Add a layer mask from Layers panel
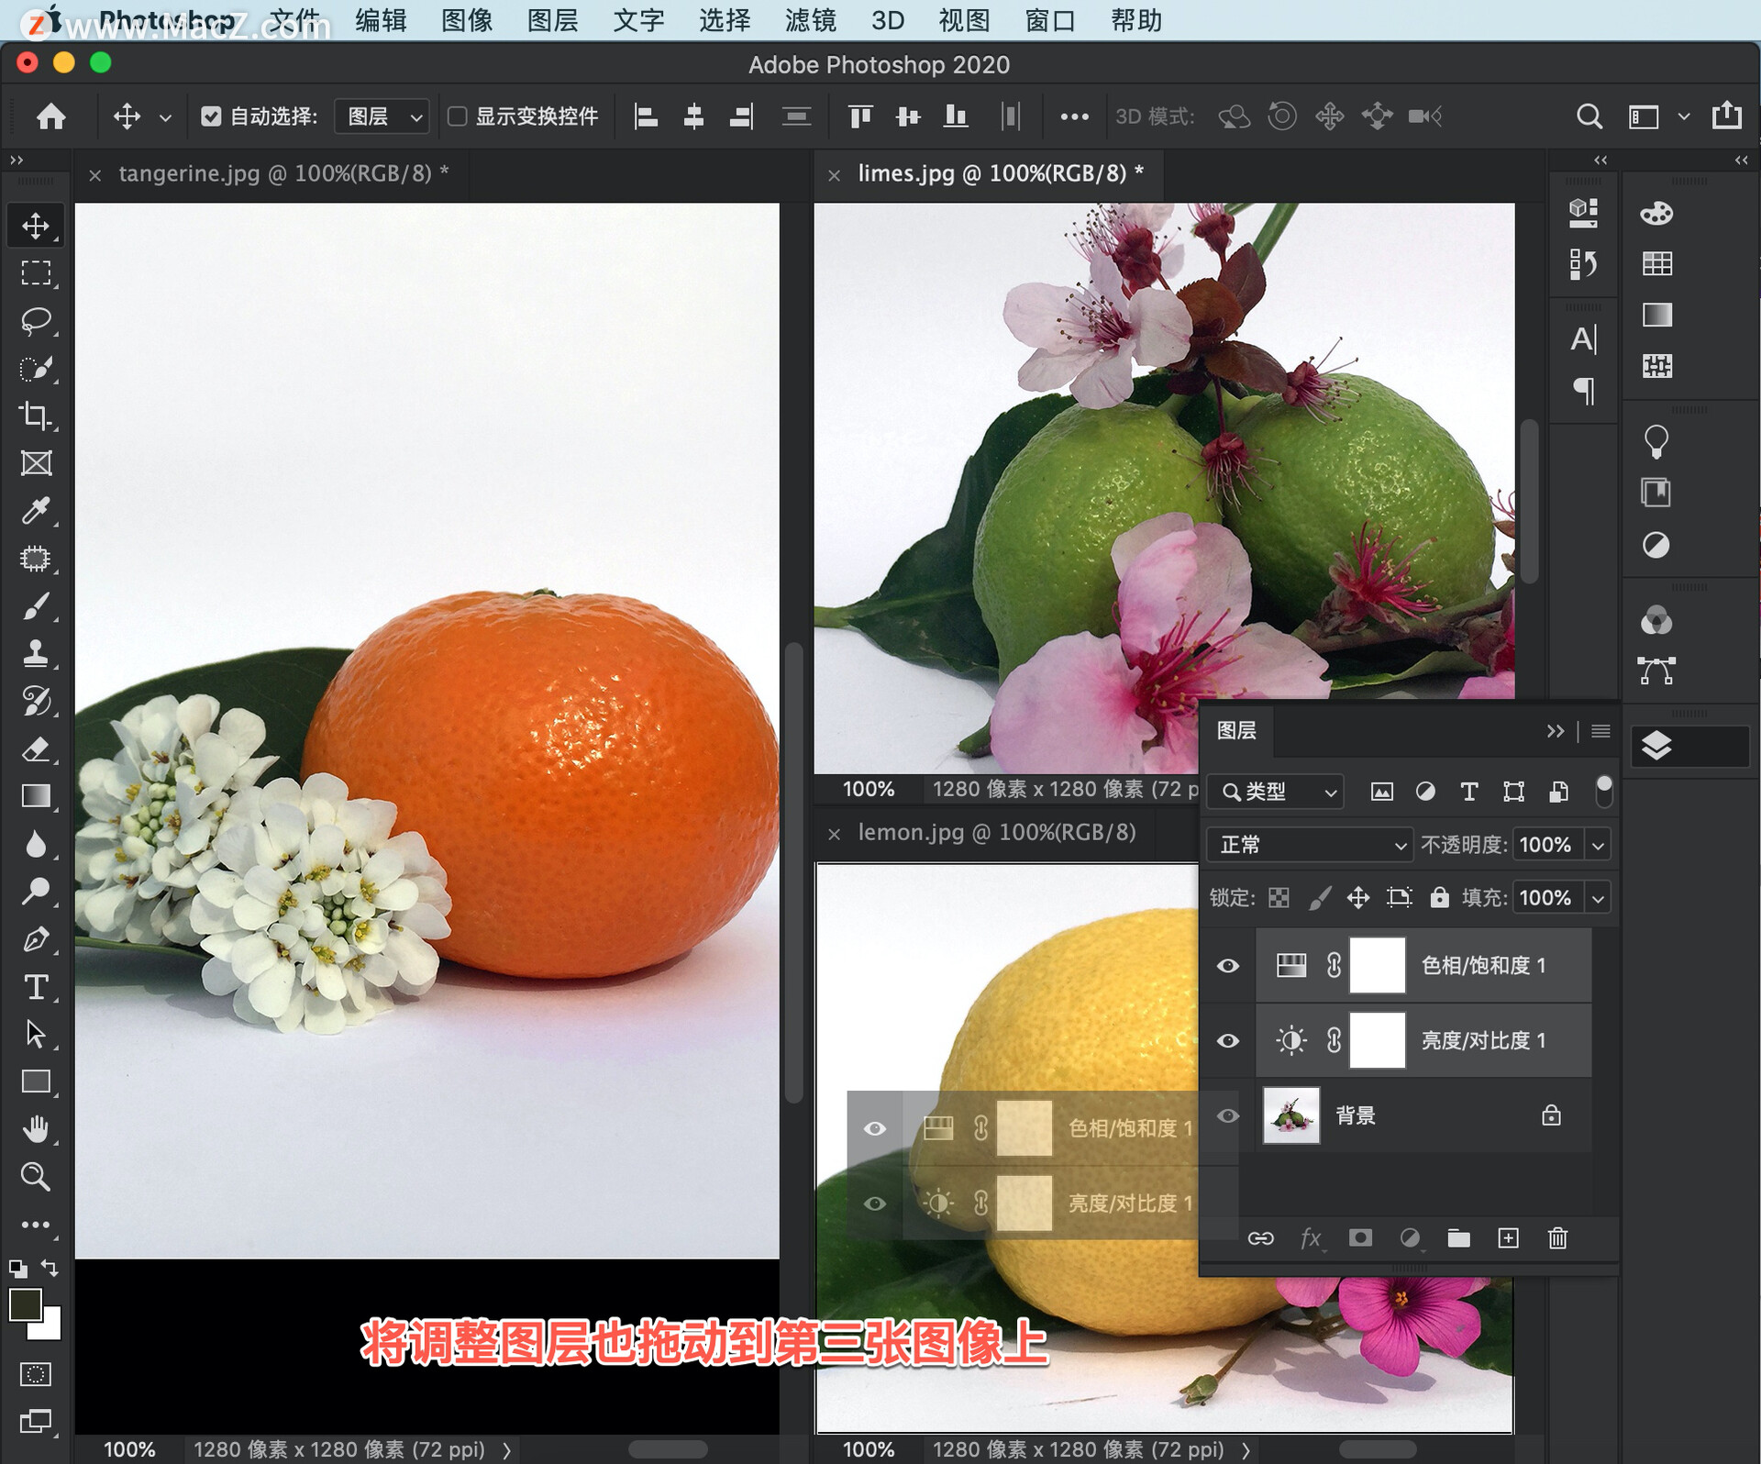This screenshot has width=1761, height=1464. 1360,1238
